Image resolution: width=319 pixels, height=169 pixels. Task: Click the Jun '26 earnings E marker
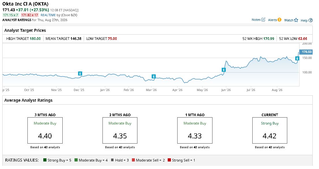(223, 70)
